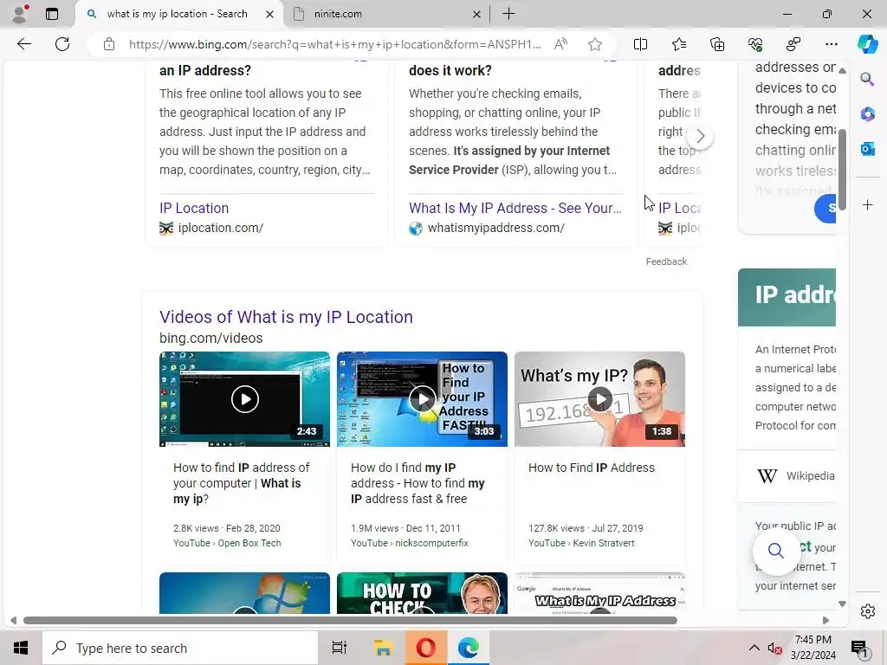Add a sidebar app with plus icon
Image resolution: width=887 pixels, height=665 pixels.
coord(867,204)
